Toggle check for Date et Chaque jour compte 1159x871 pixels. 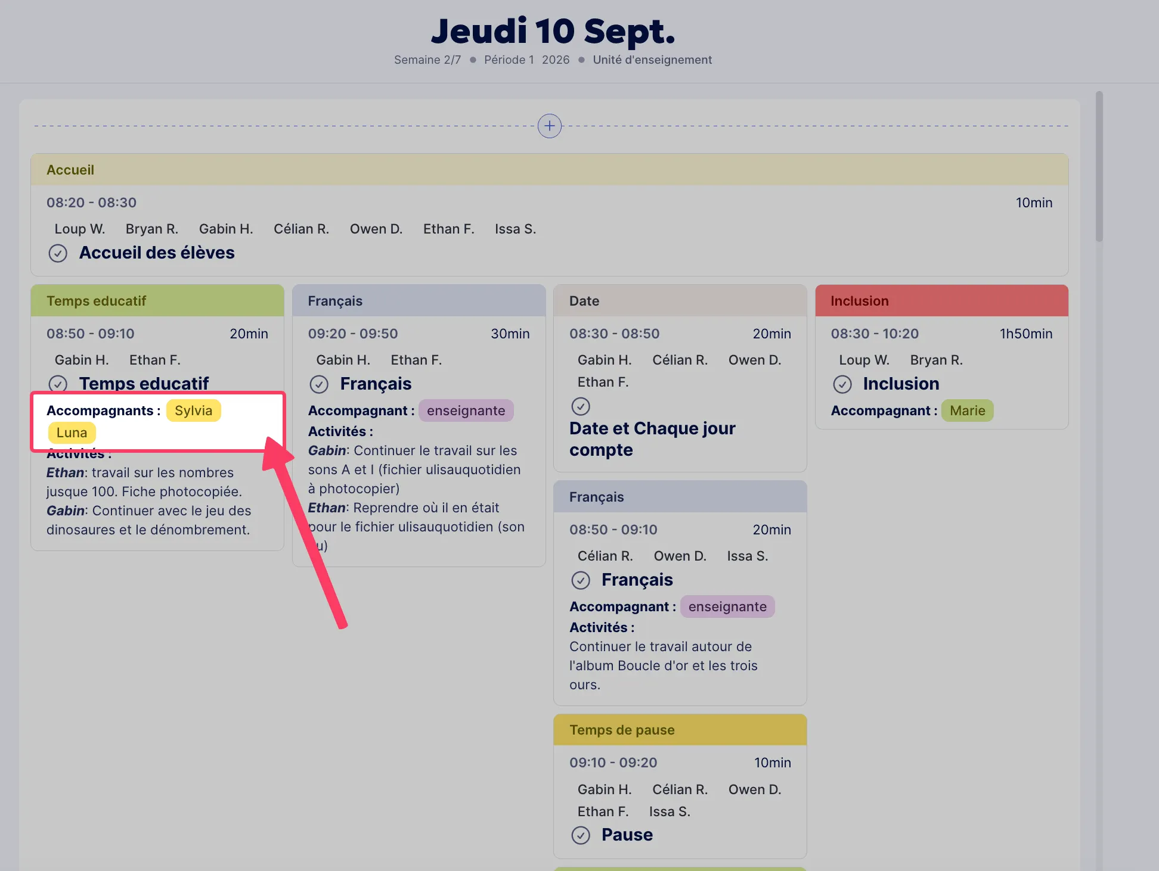(x=581, y=406)
